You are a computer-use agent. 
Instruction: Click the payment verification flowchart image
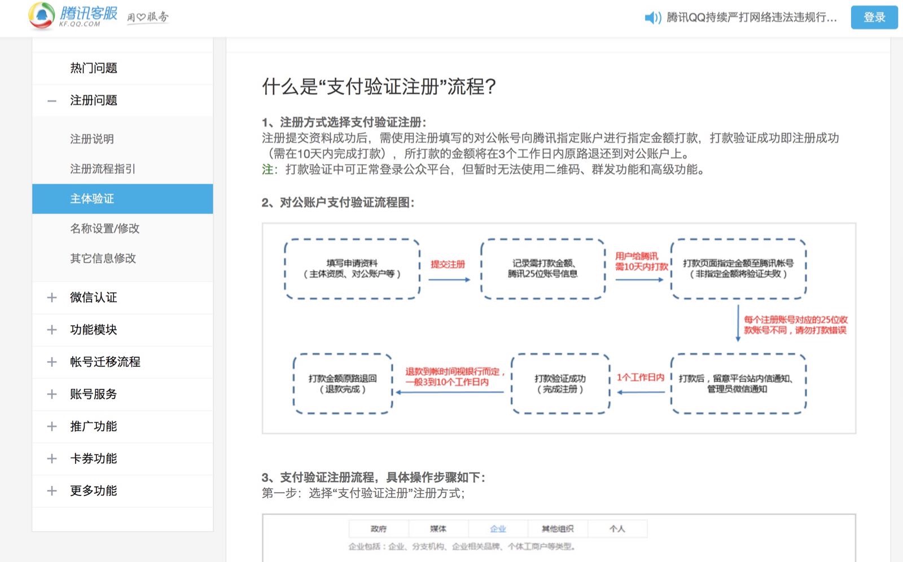pos(559,328)
